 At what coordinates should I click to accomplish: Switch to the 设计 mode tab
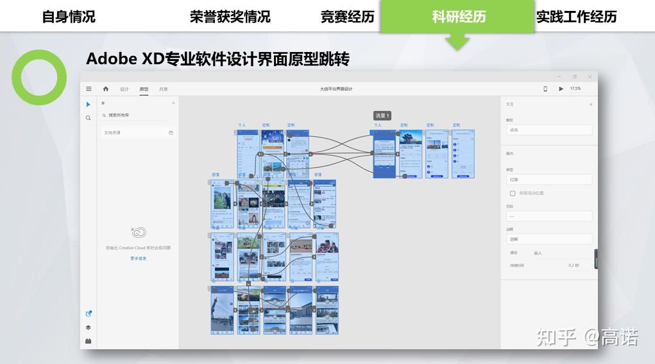124,89
